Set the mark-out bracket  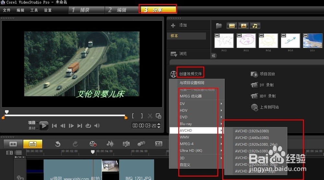pyautogui.click(x=142, y=116)
